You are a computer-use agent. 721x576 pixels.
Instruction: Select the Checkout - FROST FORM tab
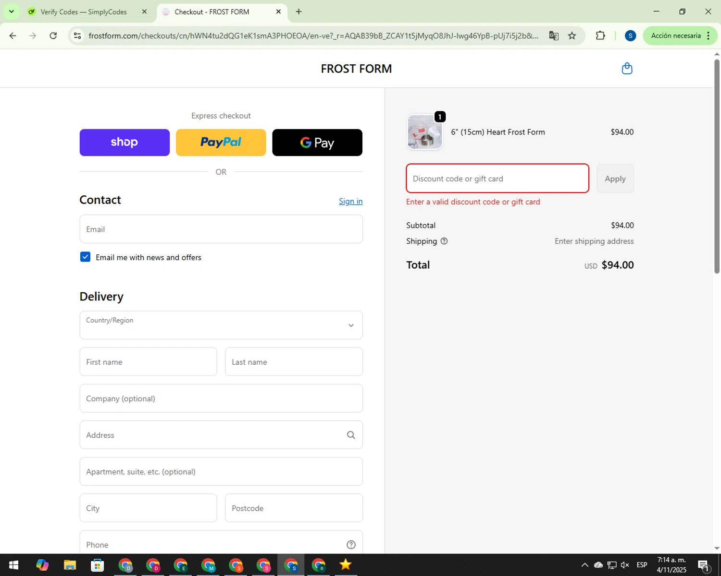[221, 12]
